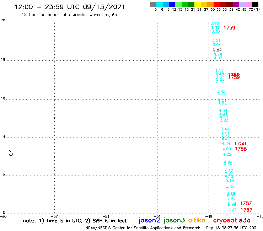Click the gray swatch in the color scale
Viewport: 263px width, 231px height.
(153, 4)
